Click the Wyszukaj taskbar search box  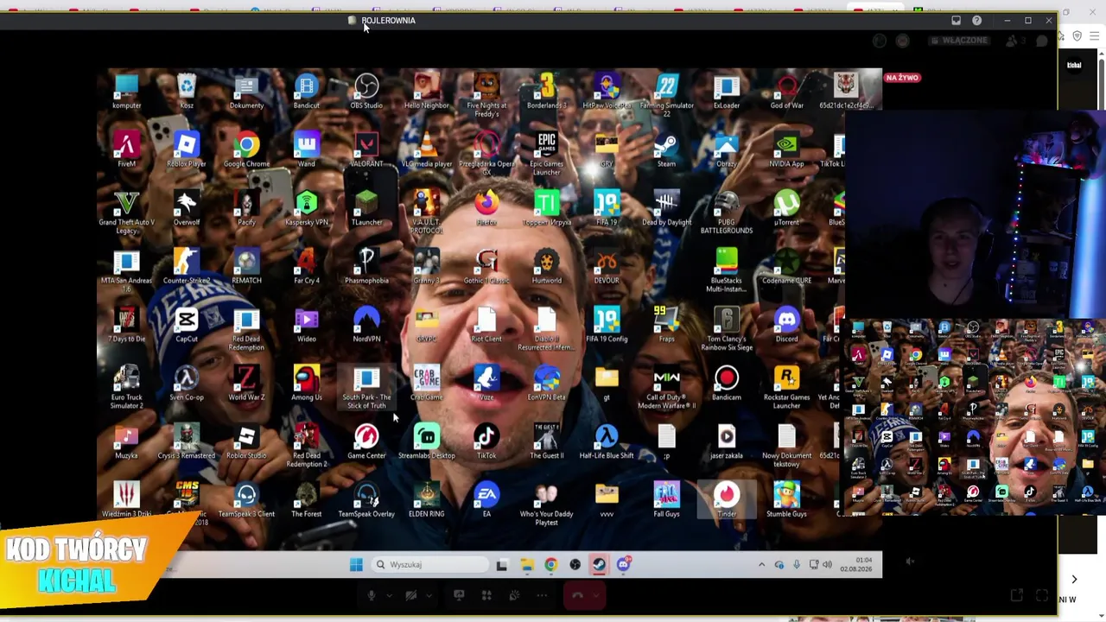click(430, 565)
